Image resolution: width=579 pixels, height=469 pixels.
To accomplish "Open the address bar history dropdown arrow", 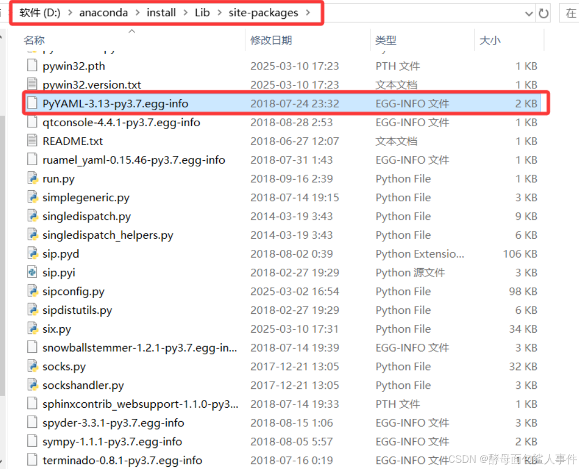I will pos(529,12).
